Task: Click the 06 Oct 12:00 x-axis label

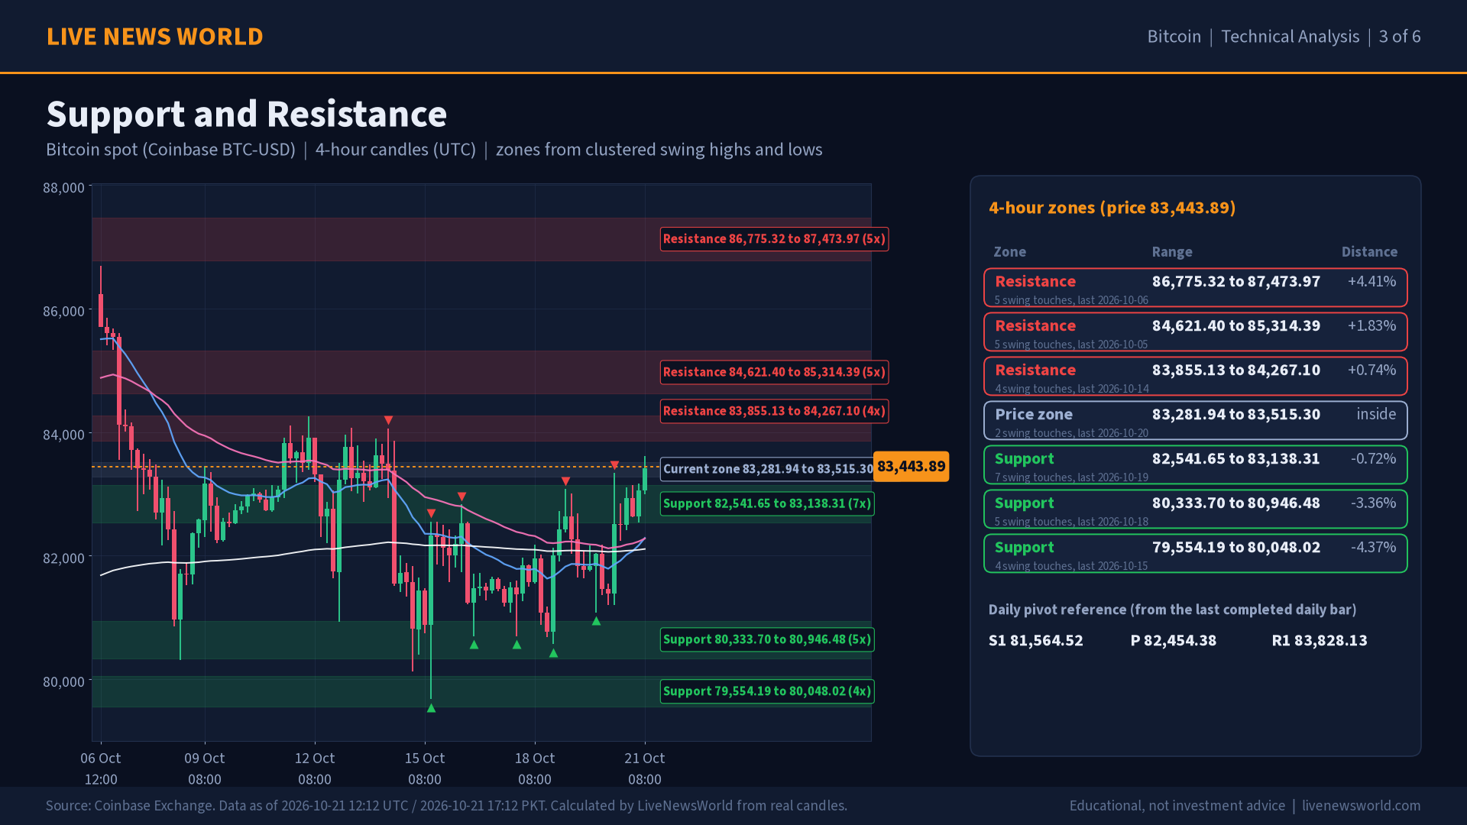Action: (x=101, y=769)
